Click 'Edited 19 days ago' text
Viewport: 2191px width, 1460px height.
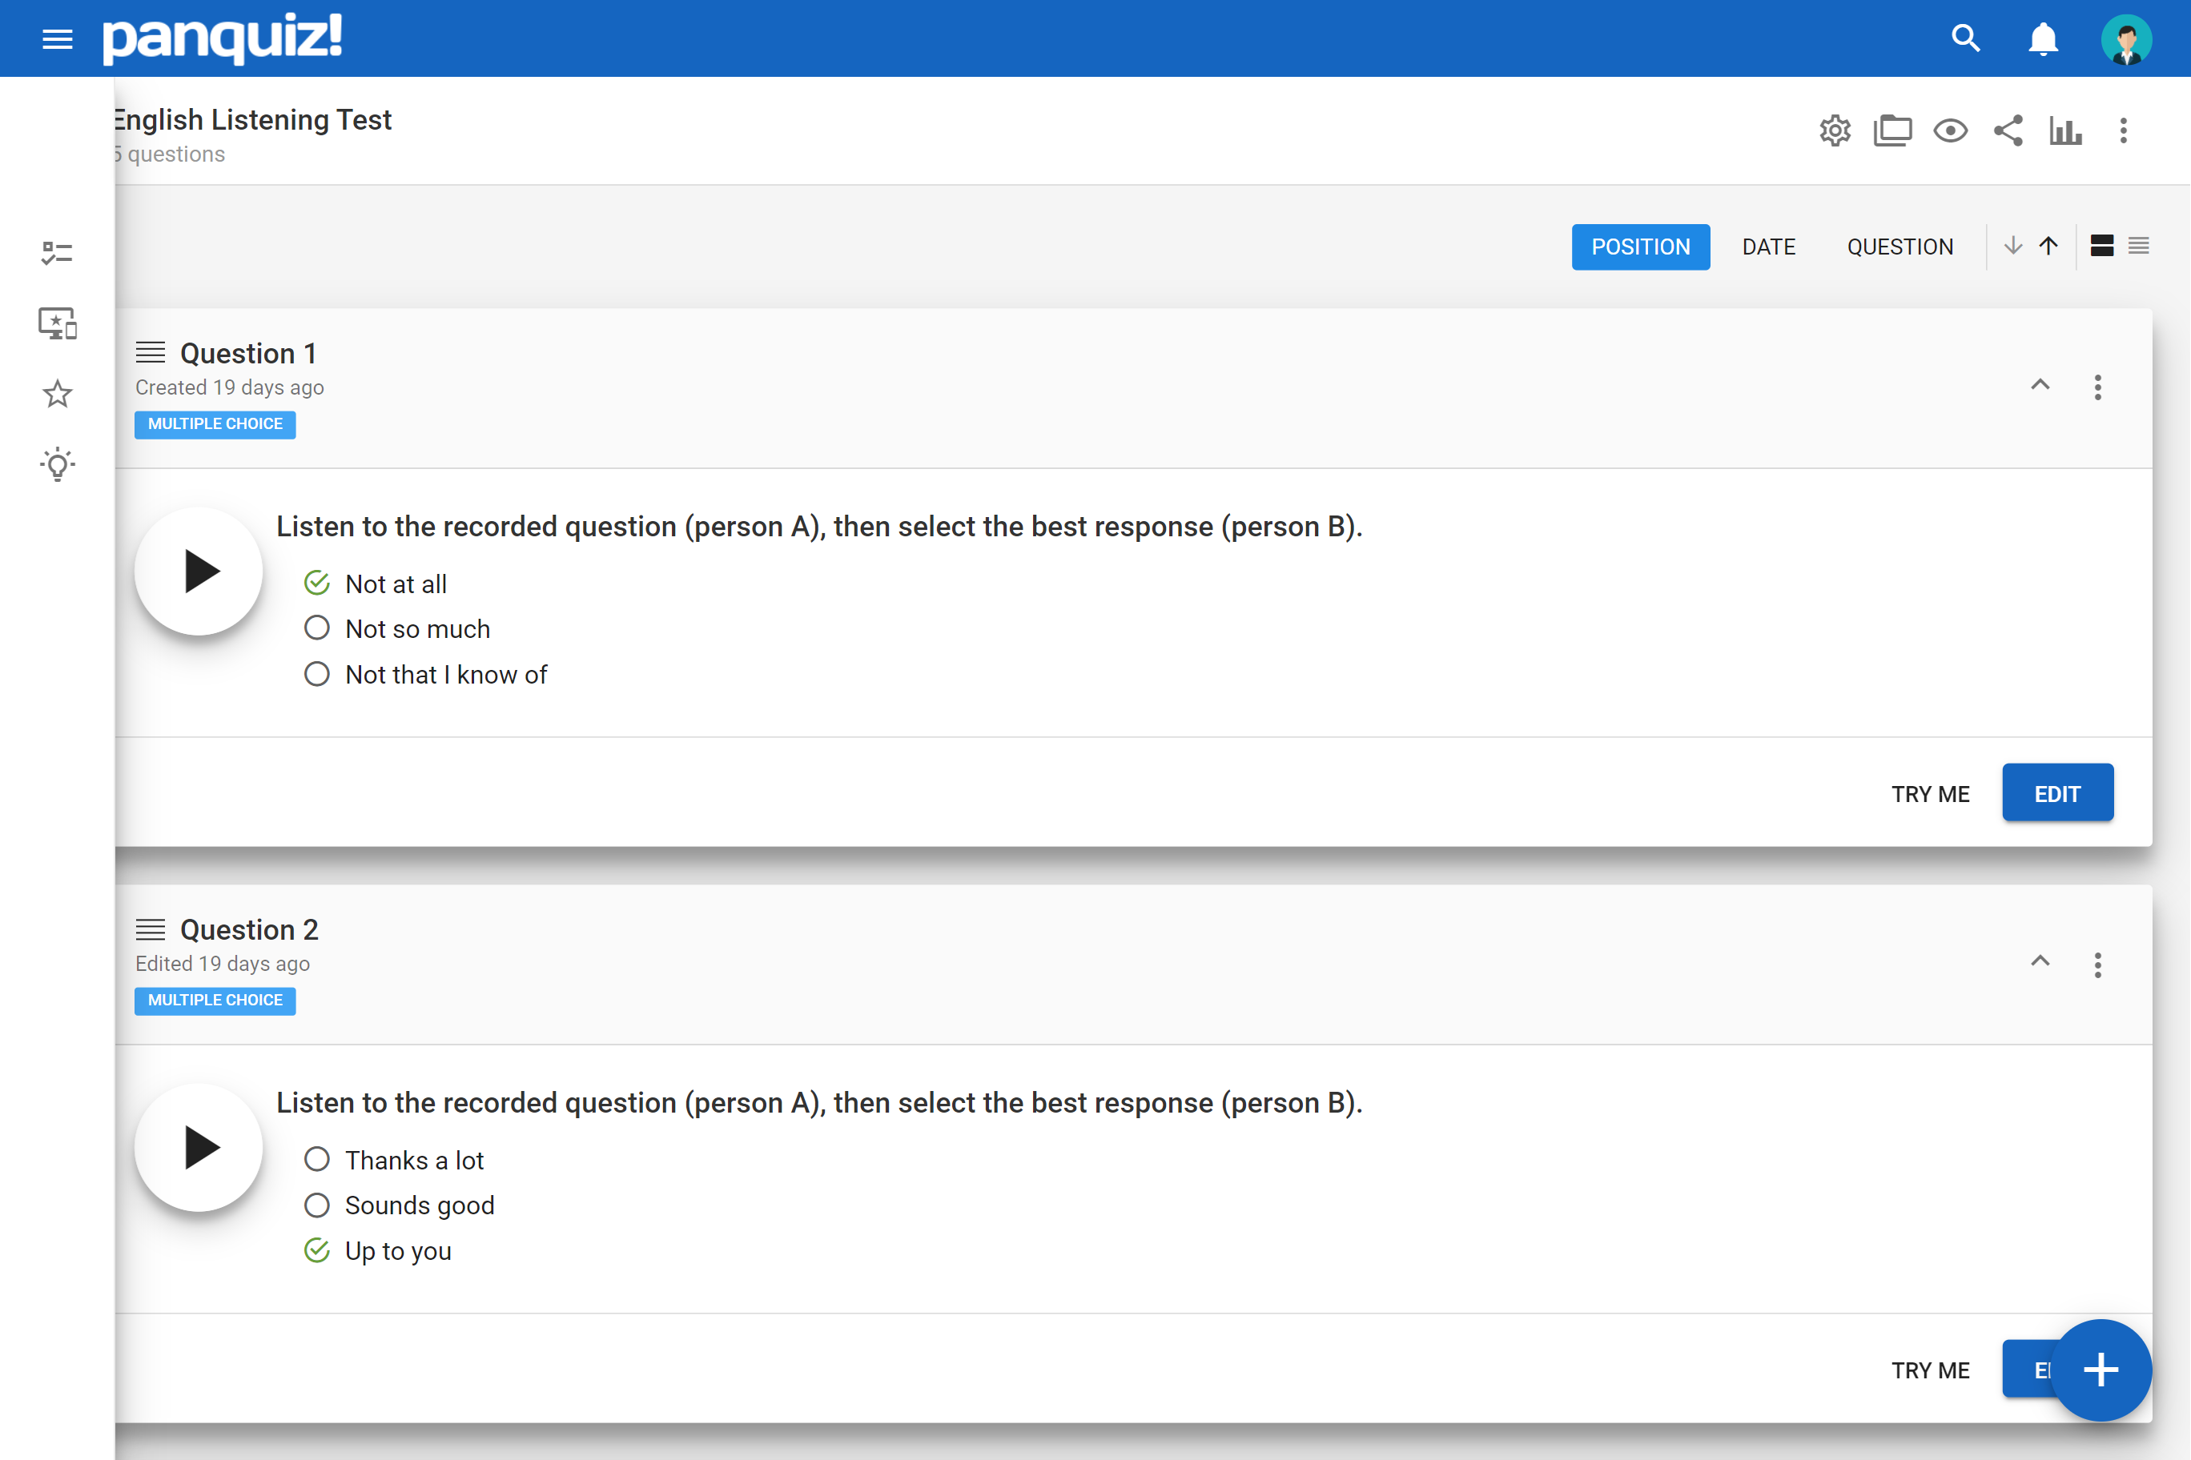click(x=223, y=964)
